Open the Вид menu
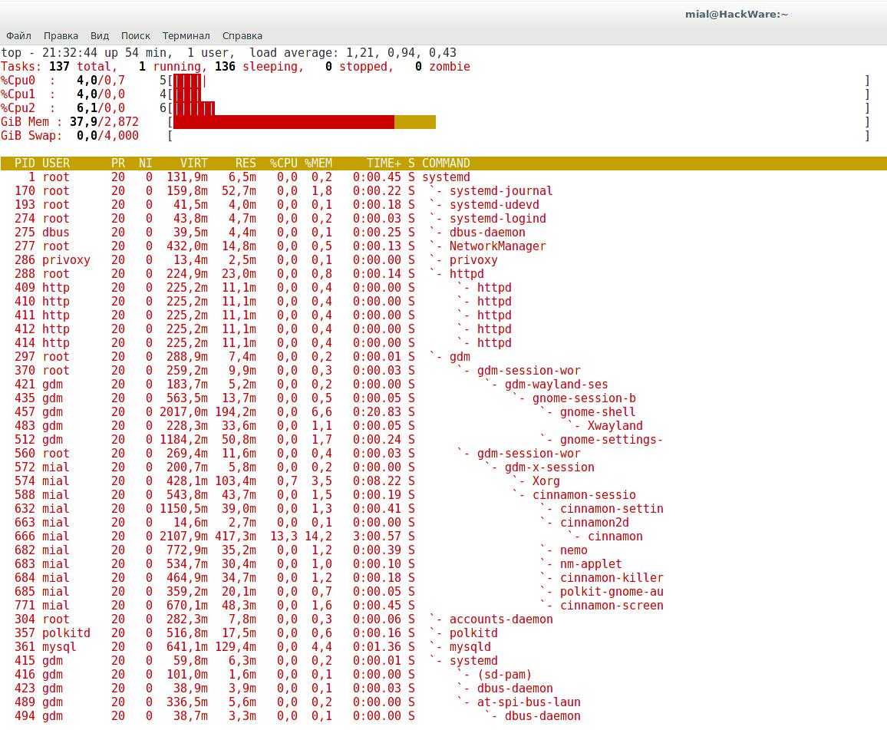The image size is (887, 730). (x=100, y=35)
